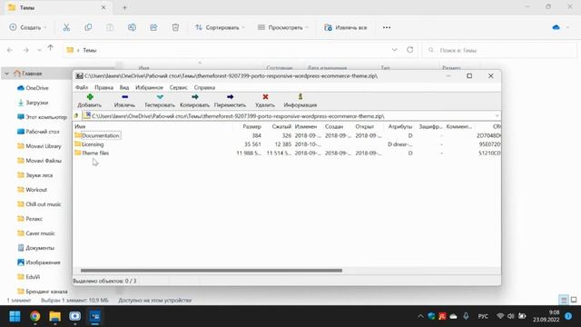Viewport: 581px width, 327px height.
Task: Click the Копировать (Copy) icon in 7-Zip
Action: tap(195, 97)
